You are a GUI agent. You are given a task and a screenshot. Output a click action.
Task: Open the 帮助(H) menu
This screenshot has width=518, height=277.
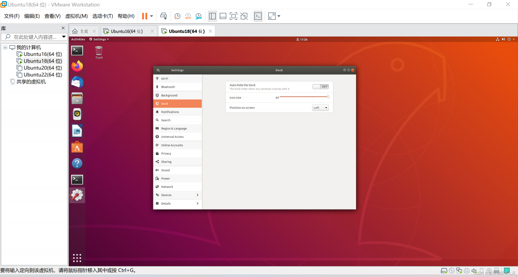(126, 16)
